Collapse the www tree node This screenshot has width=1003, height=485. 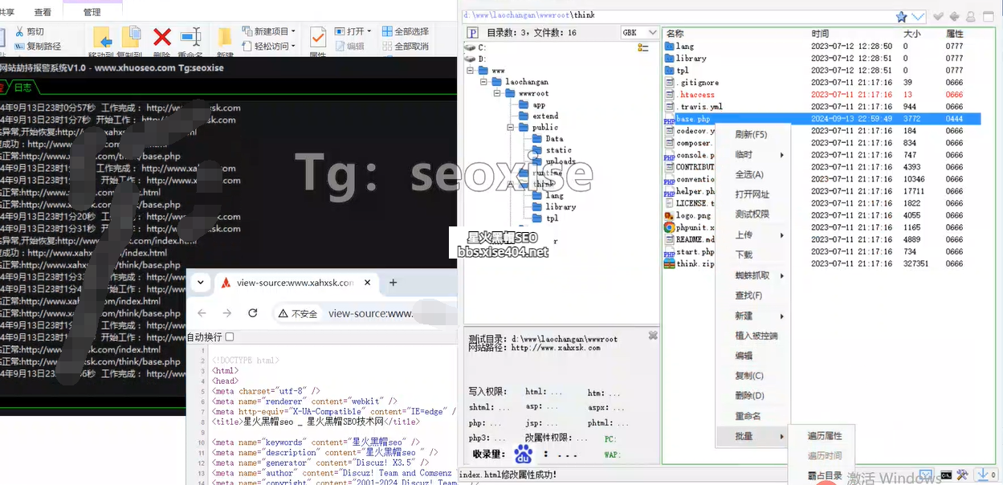(471, 71)
